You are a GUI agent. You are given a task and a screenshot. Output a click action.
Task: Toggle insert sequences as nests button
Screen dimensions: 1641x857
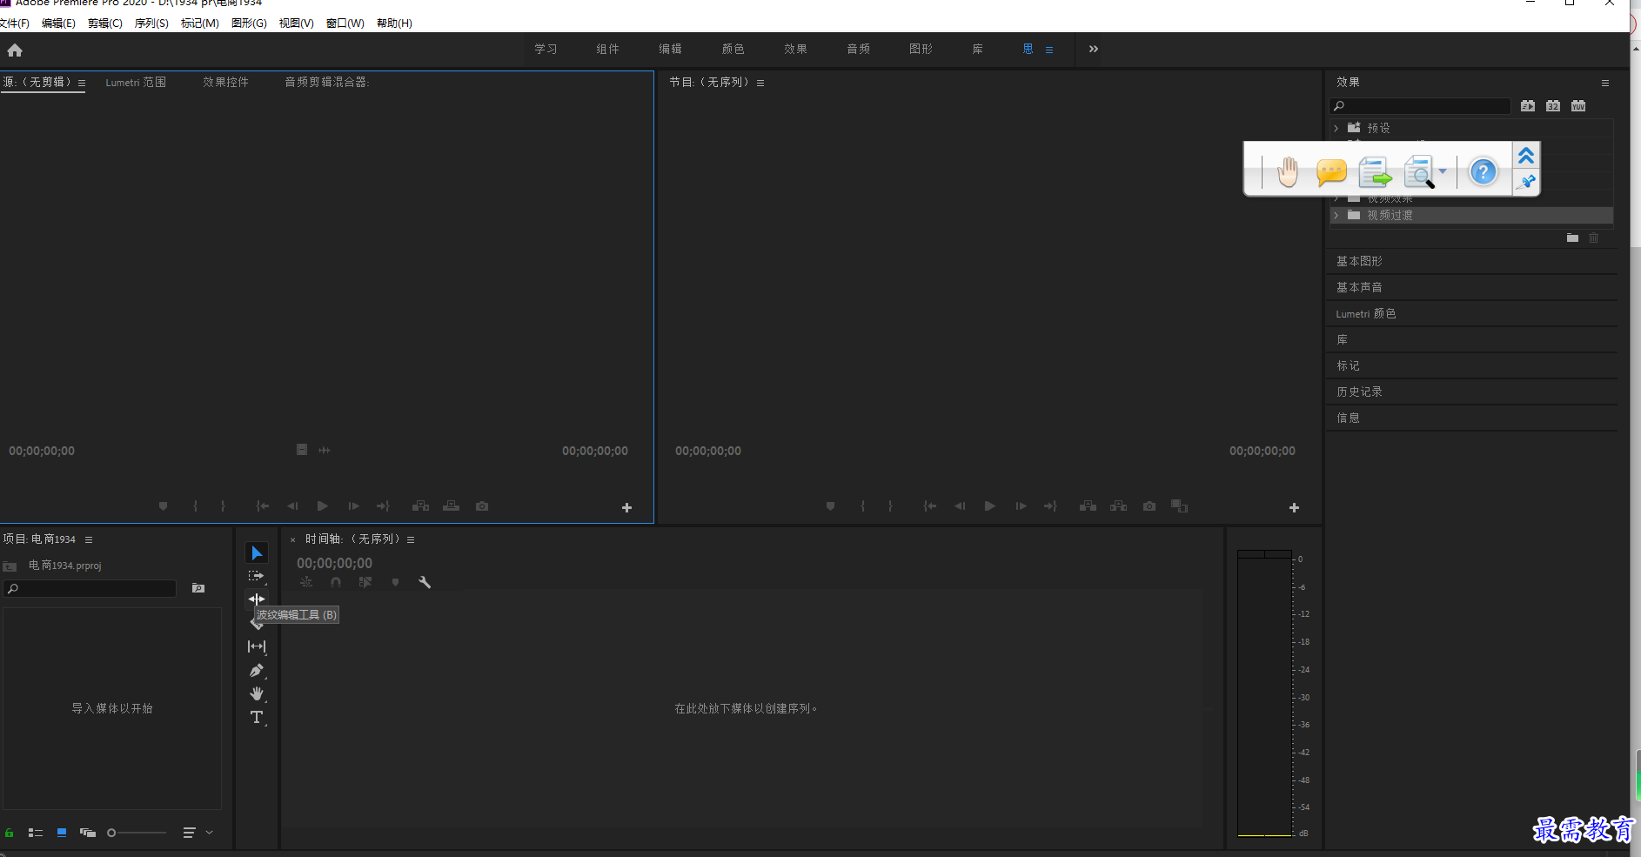(x=306, y=582)
